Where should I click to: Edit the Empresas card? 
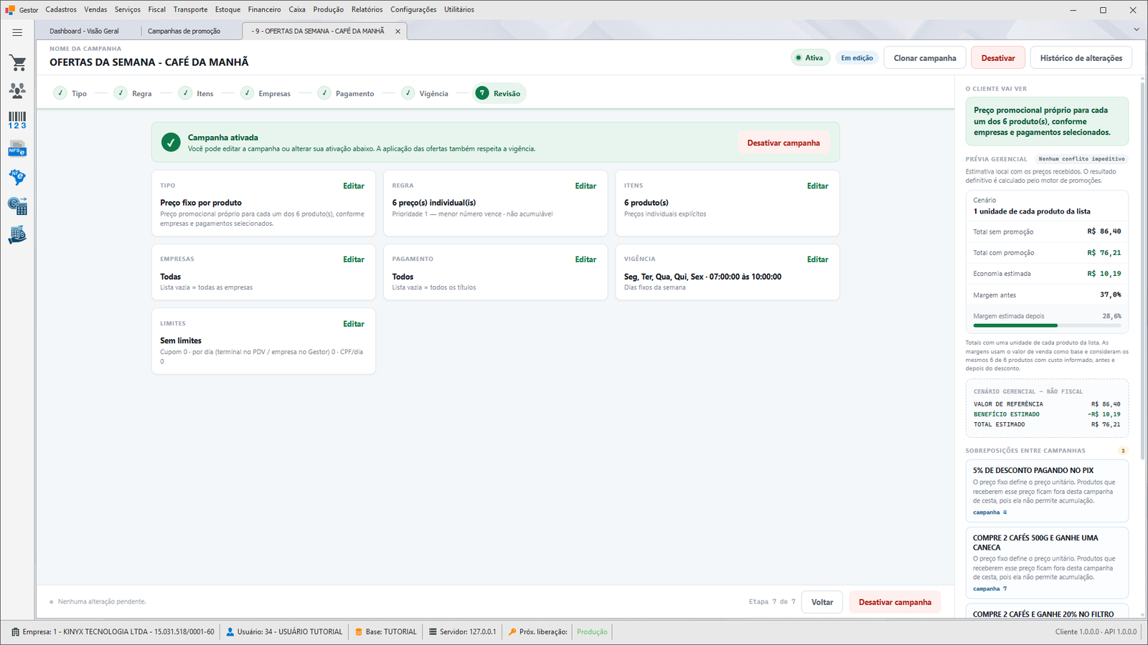pyautogui.click(x=353, y=259)
